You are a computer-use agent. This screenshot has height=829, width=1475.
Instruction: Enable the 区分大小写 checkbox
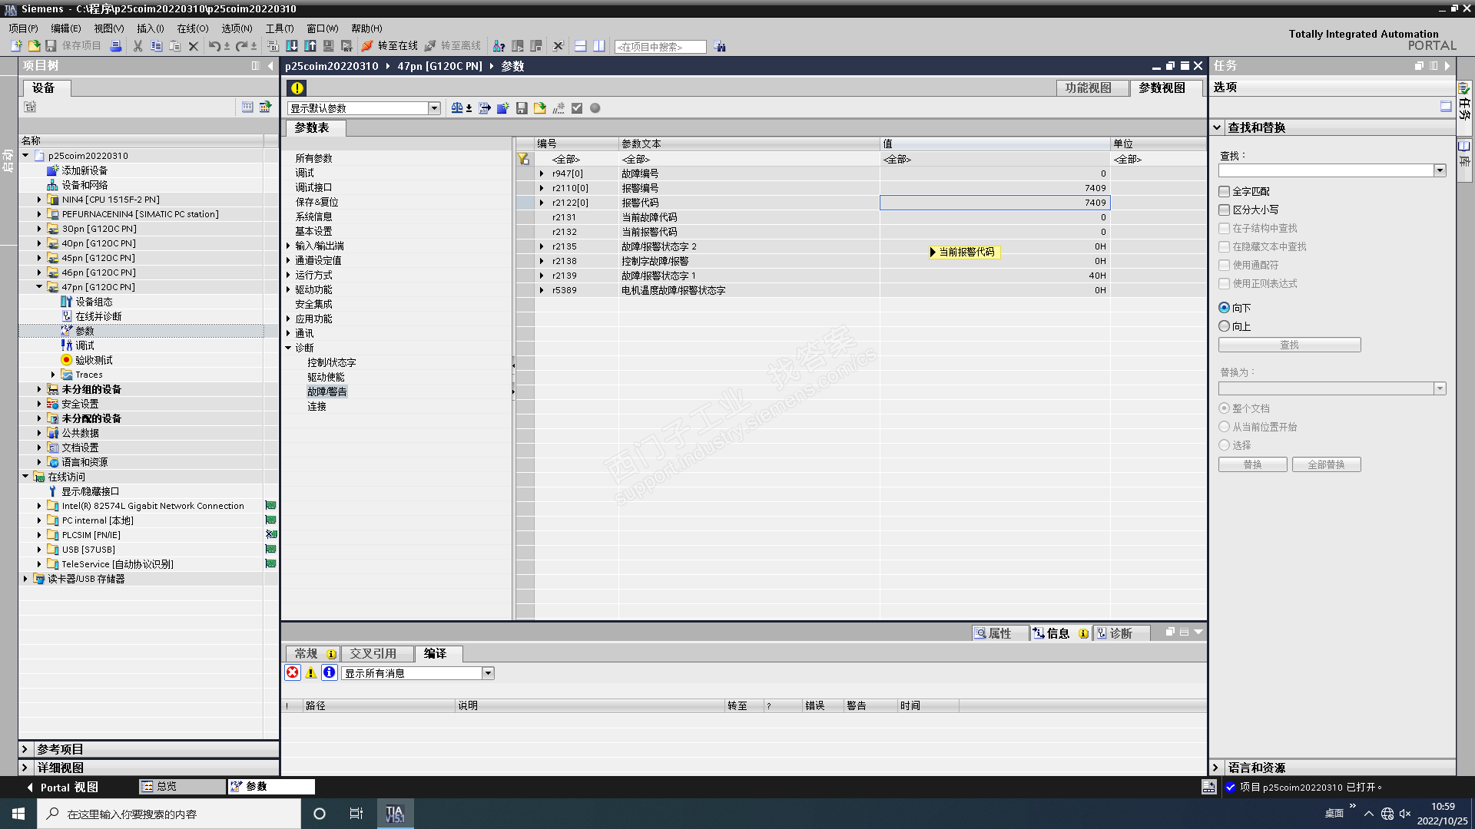point(1225,210)
